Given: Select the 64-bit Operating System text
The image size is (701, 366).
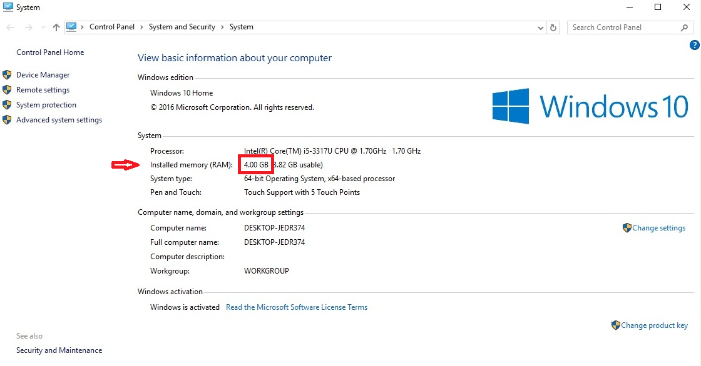Looking at the screenshot, I should click(319, 179).
